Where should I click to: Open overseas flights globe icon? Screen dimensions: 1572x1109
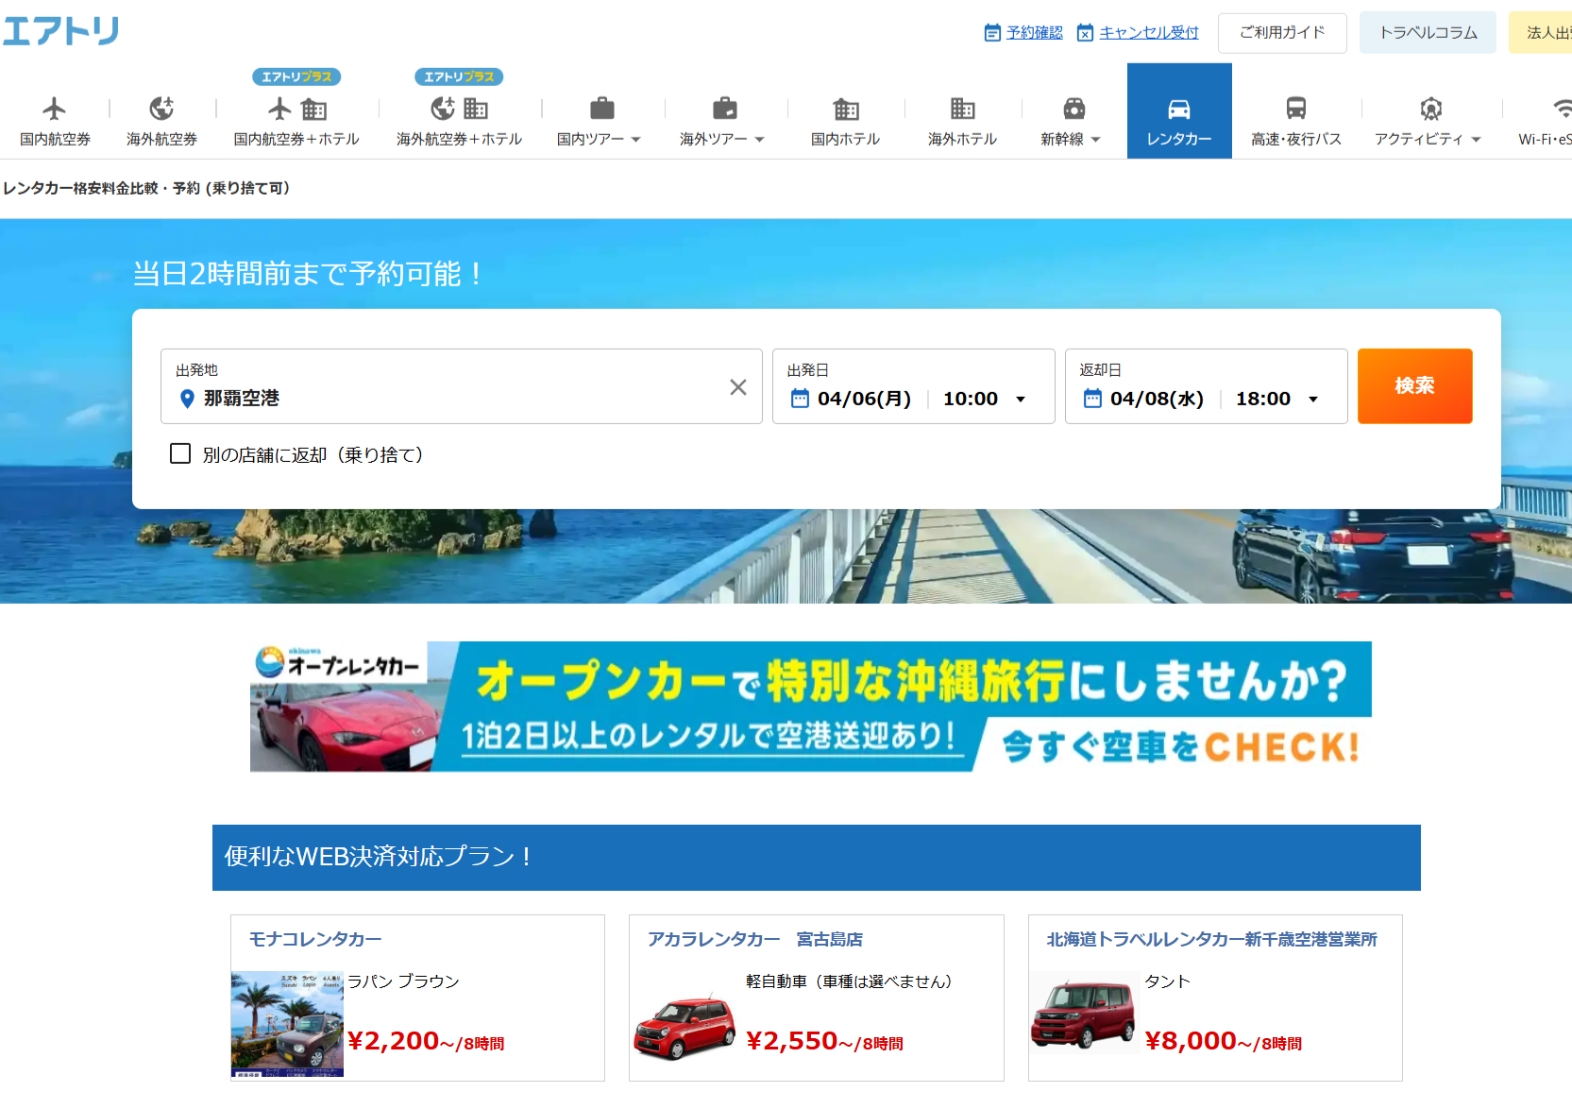pyautogui.click(x=161, y=110)
